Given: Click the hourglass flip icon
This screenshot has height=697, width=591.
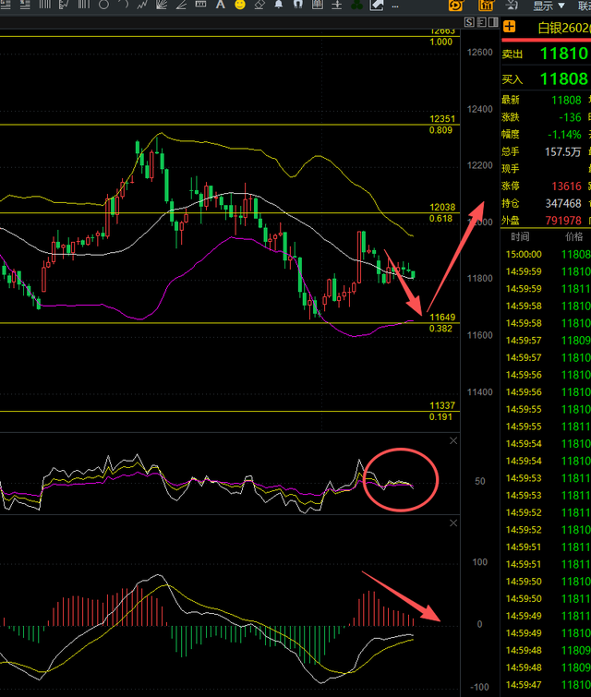Looking at the screenshot, I should [x=512, y=6].
